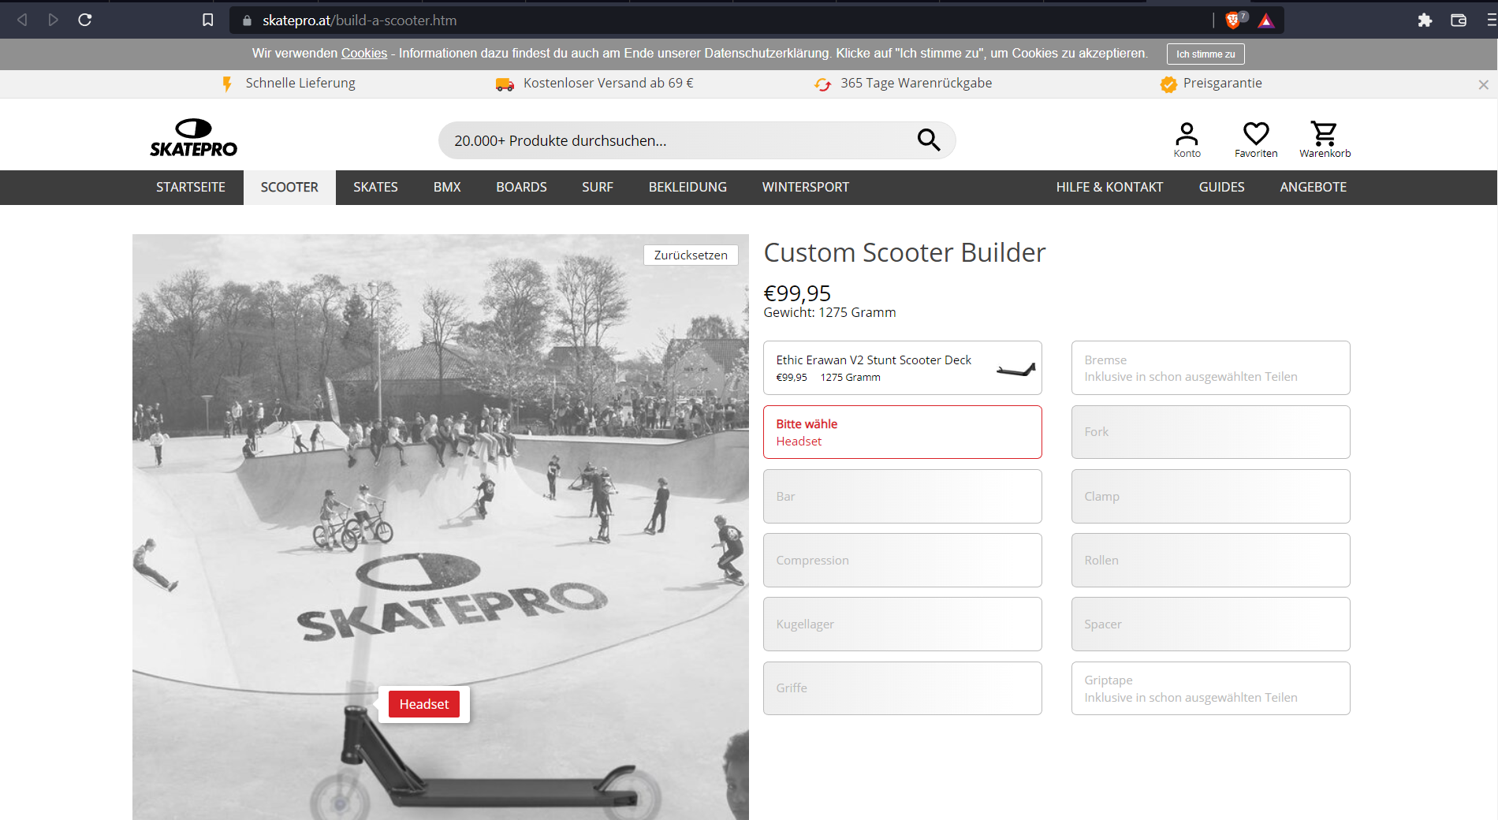This screenshot has width=1498, height=820.
Task: Click the browser forward arrow
Action: (x=53, y=20)
